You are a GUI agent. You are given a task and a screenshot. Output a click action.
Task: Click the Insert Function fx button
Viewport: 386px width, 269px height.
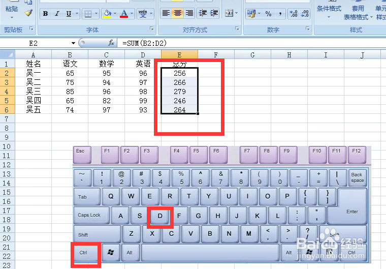tap(111, 43)
